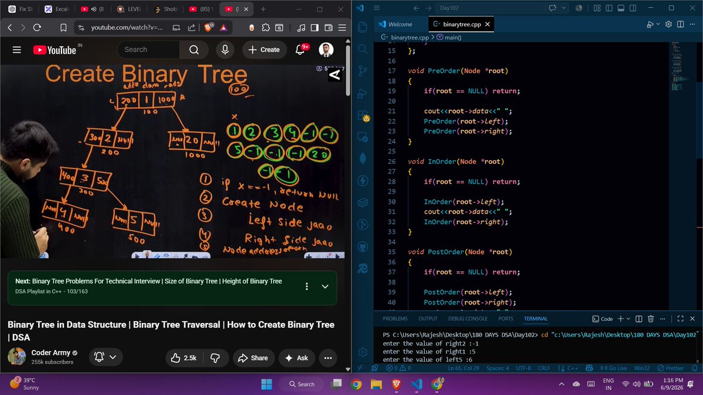Image resolution: width=703 pixels, height=395 pixels.
Task: Open the Copilot chat icon in title bar
Action: [552, 8]
